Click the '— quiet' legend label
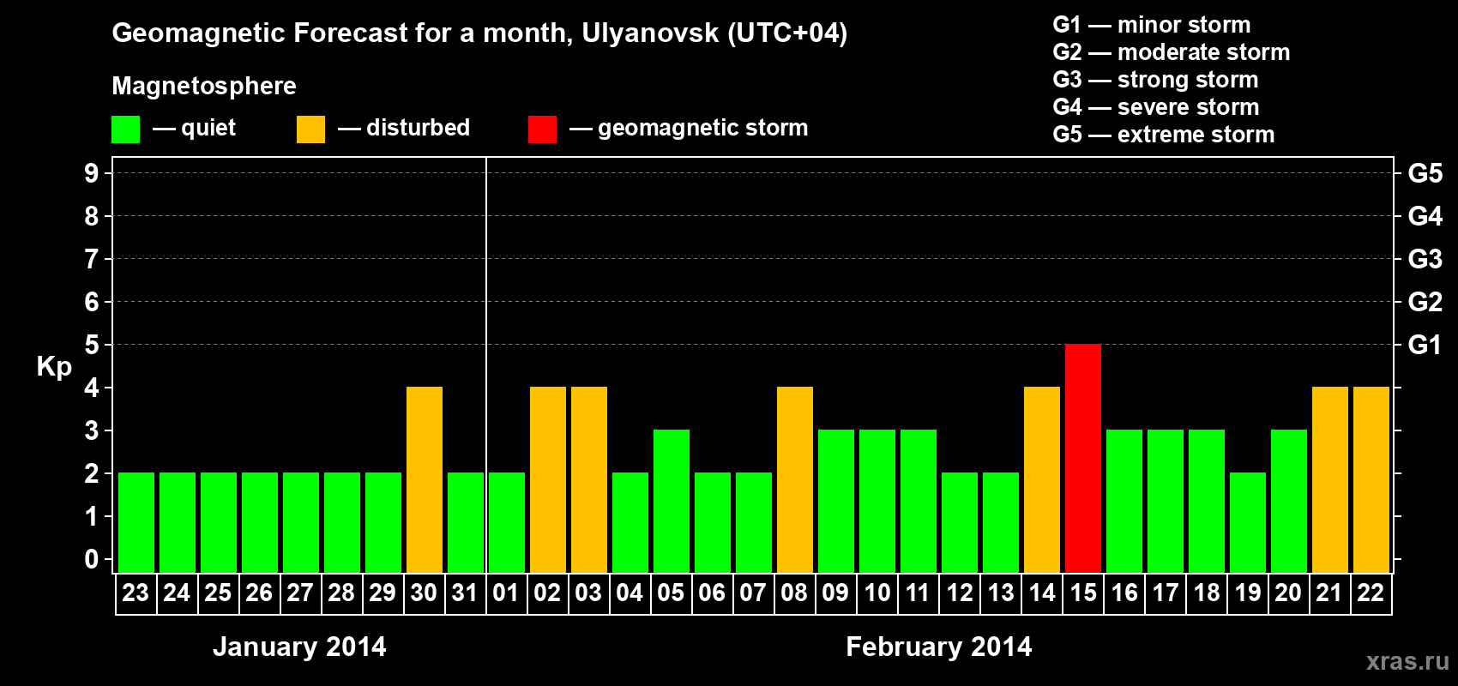Viewport: 1458px width, 686px height. point(195,128)
